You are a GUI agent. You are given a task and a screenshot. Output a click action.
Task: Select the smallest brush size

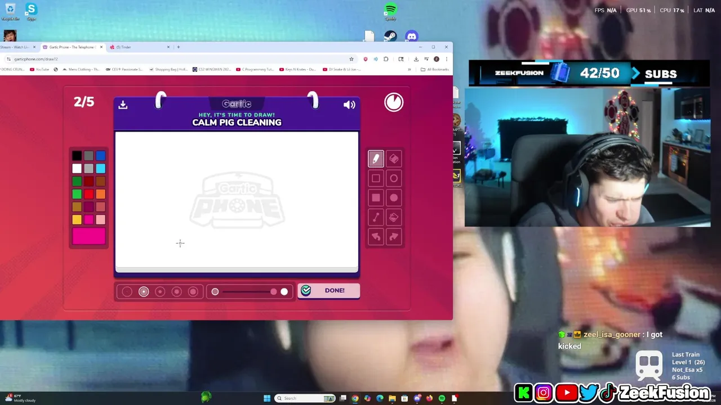coord(127,291)
